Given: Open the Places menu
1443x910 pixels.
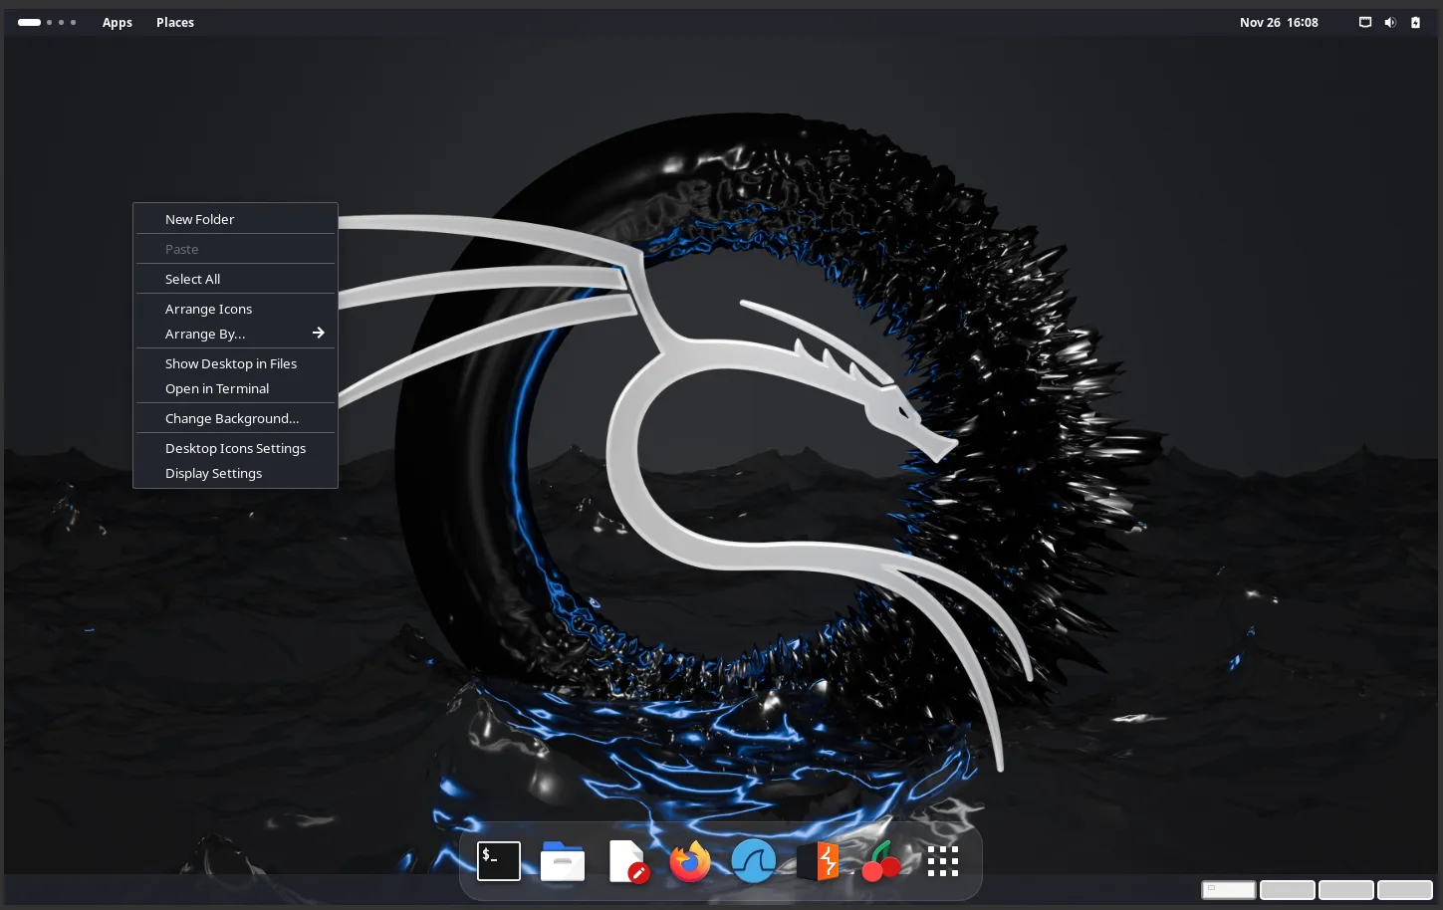Looking at the screenshot, I should 175,22.
